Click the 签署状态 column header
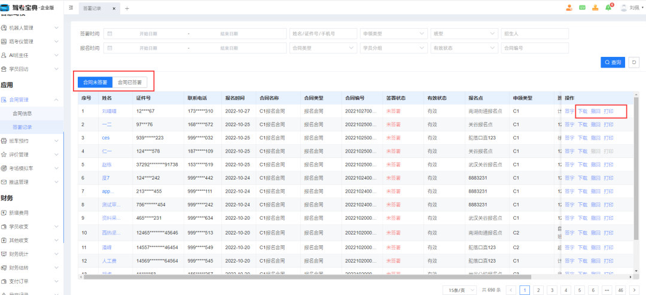646x295 pixels. [x=396, y=98]
